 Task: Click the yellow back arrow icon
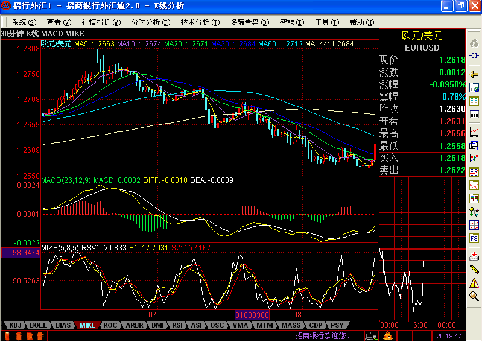tap(474, 74)
